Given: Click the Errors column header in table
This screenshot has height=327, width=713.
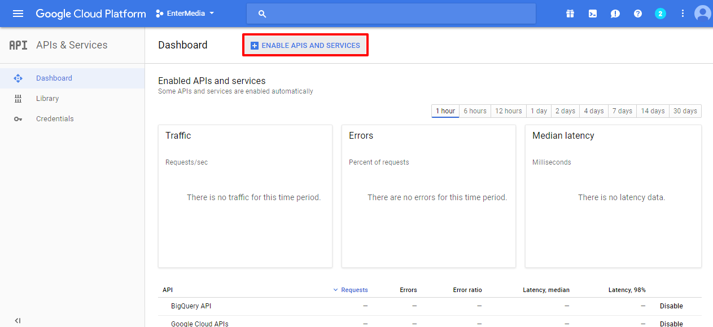Looking at the screenshot, I should point(408,290).
